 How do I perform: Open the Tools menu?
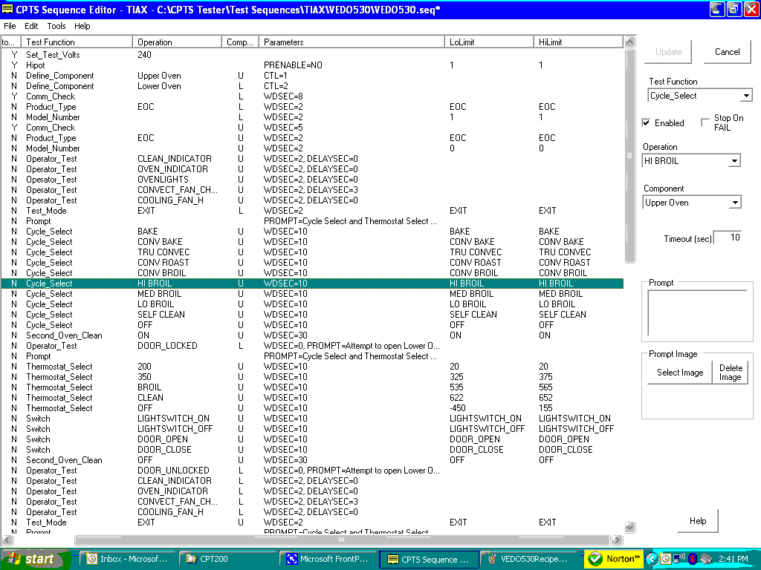click(56, 26)
